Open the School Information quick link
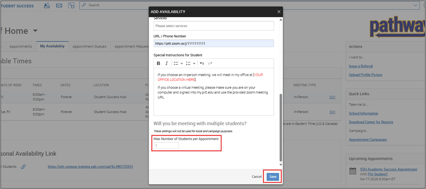The width and height of the screenshot is (426, 189). pos(363,113)
